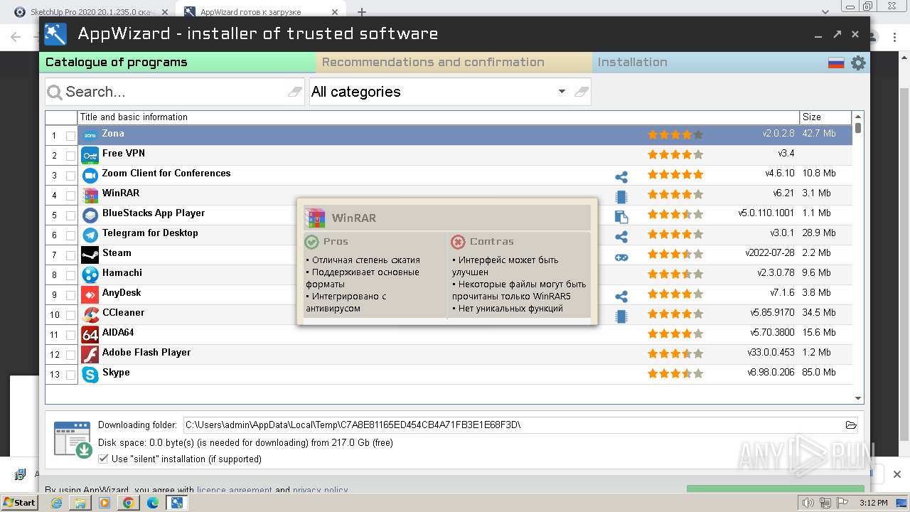Open Catalogue of programs tab

177,62
